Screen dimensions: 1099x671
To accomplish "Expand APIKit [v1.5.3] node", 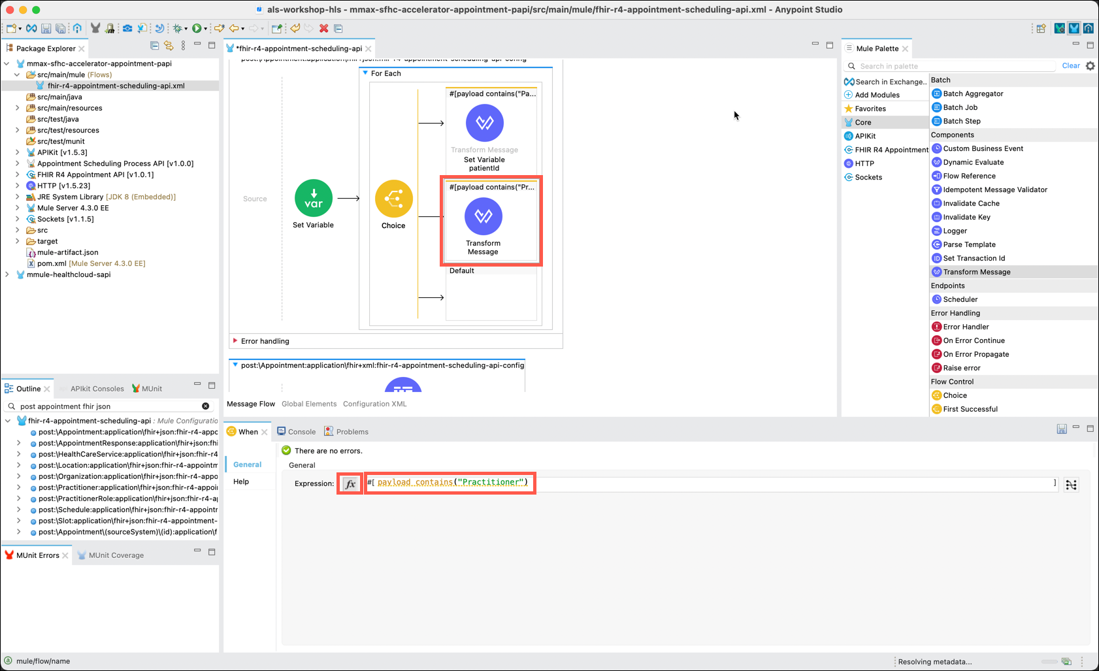I will (18, 152).
